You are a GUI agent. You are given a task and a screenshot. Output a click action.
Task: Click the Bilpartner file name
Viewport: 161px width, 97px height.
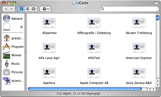pos(50,33)
